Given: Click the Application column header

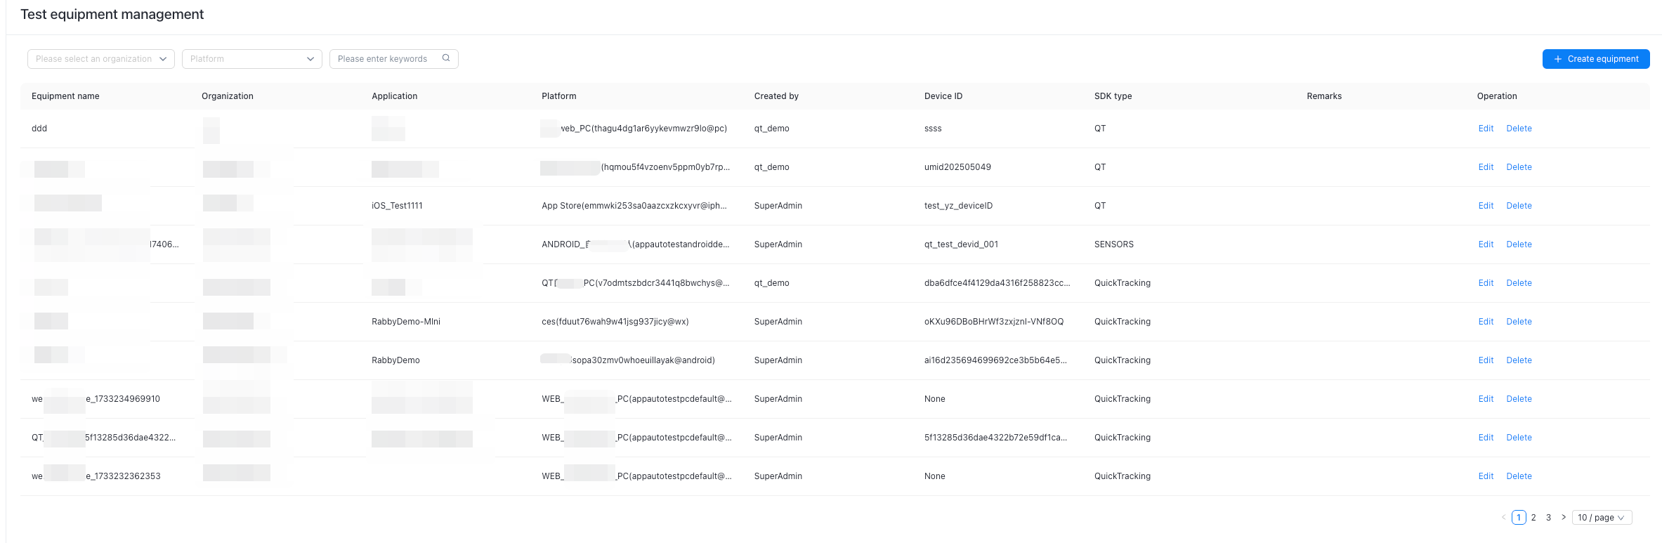Looking at the screenshot, I should coord(395,96).
